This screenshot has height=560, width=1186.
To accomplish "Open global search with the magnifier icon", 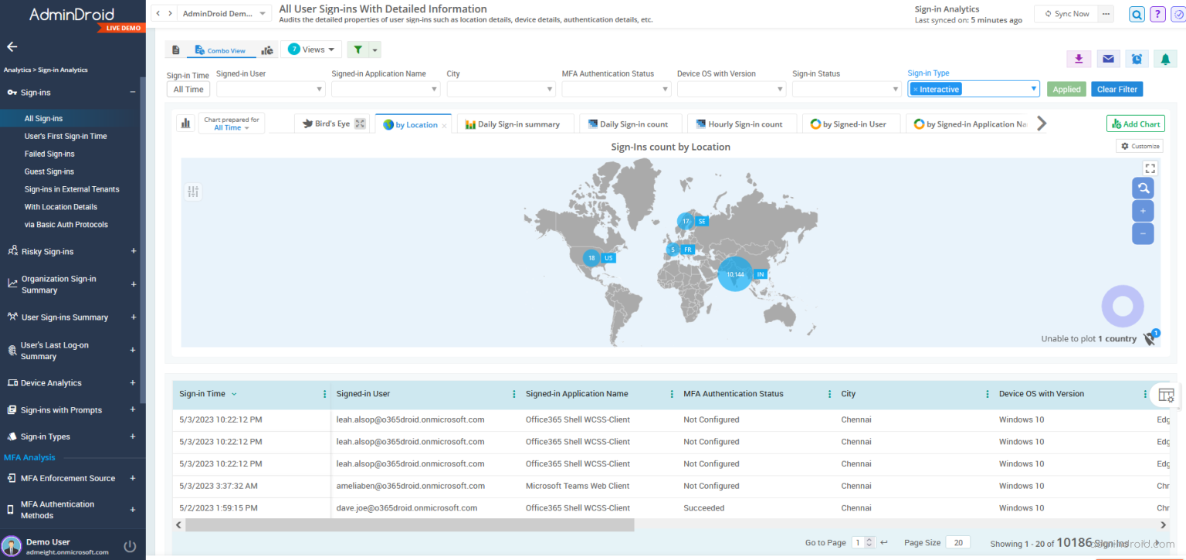I will [1137, 14].
